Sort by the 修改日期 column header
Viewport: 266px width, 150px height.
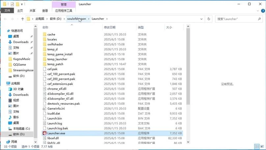(x=110, y=27)
